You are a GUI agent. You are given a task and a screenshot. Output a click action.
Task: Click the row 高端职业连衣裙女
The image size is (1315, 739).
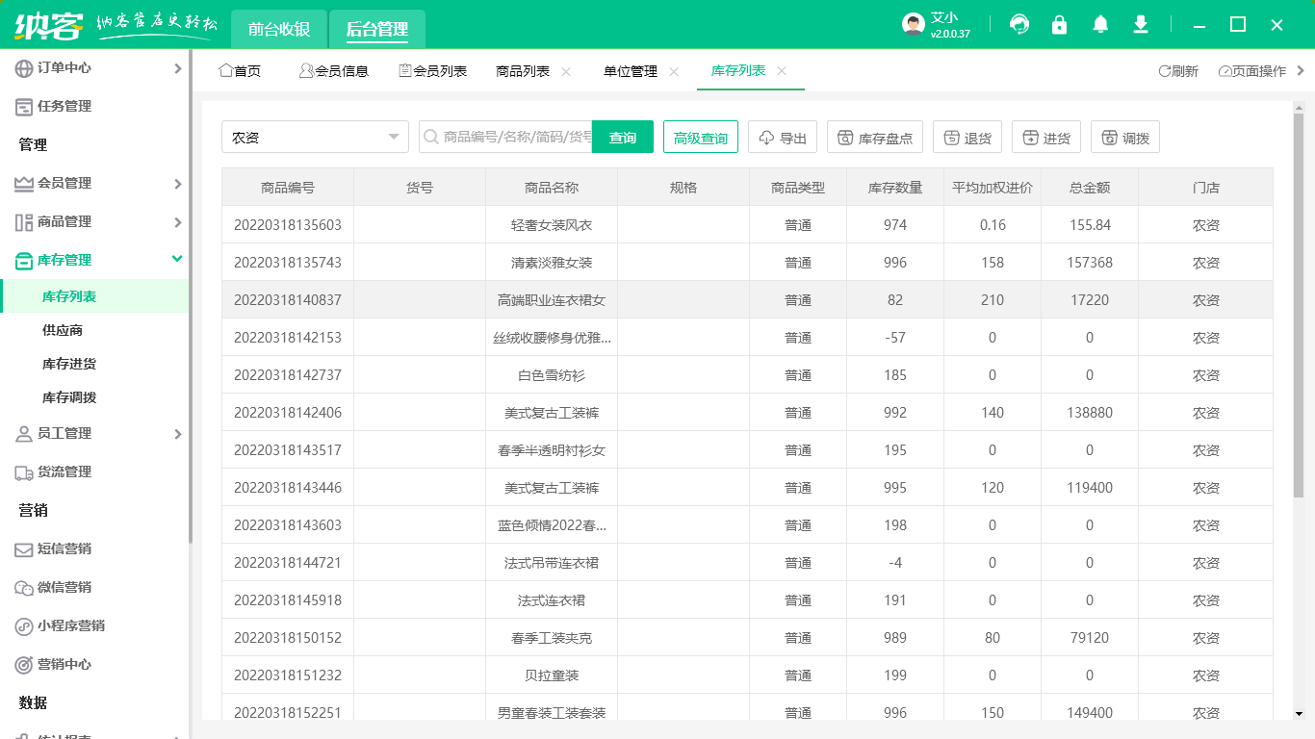[x=747, y=299]
